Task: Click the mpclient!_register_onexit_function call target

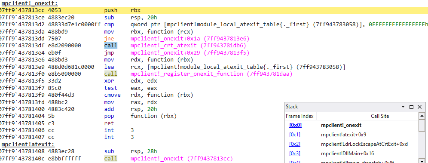Action: 211,74
